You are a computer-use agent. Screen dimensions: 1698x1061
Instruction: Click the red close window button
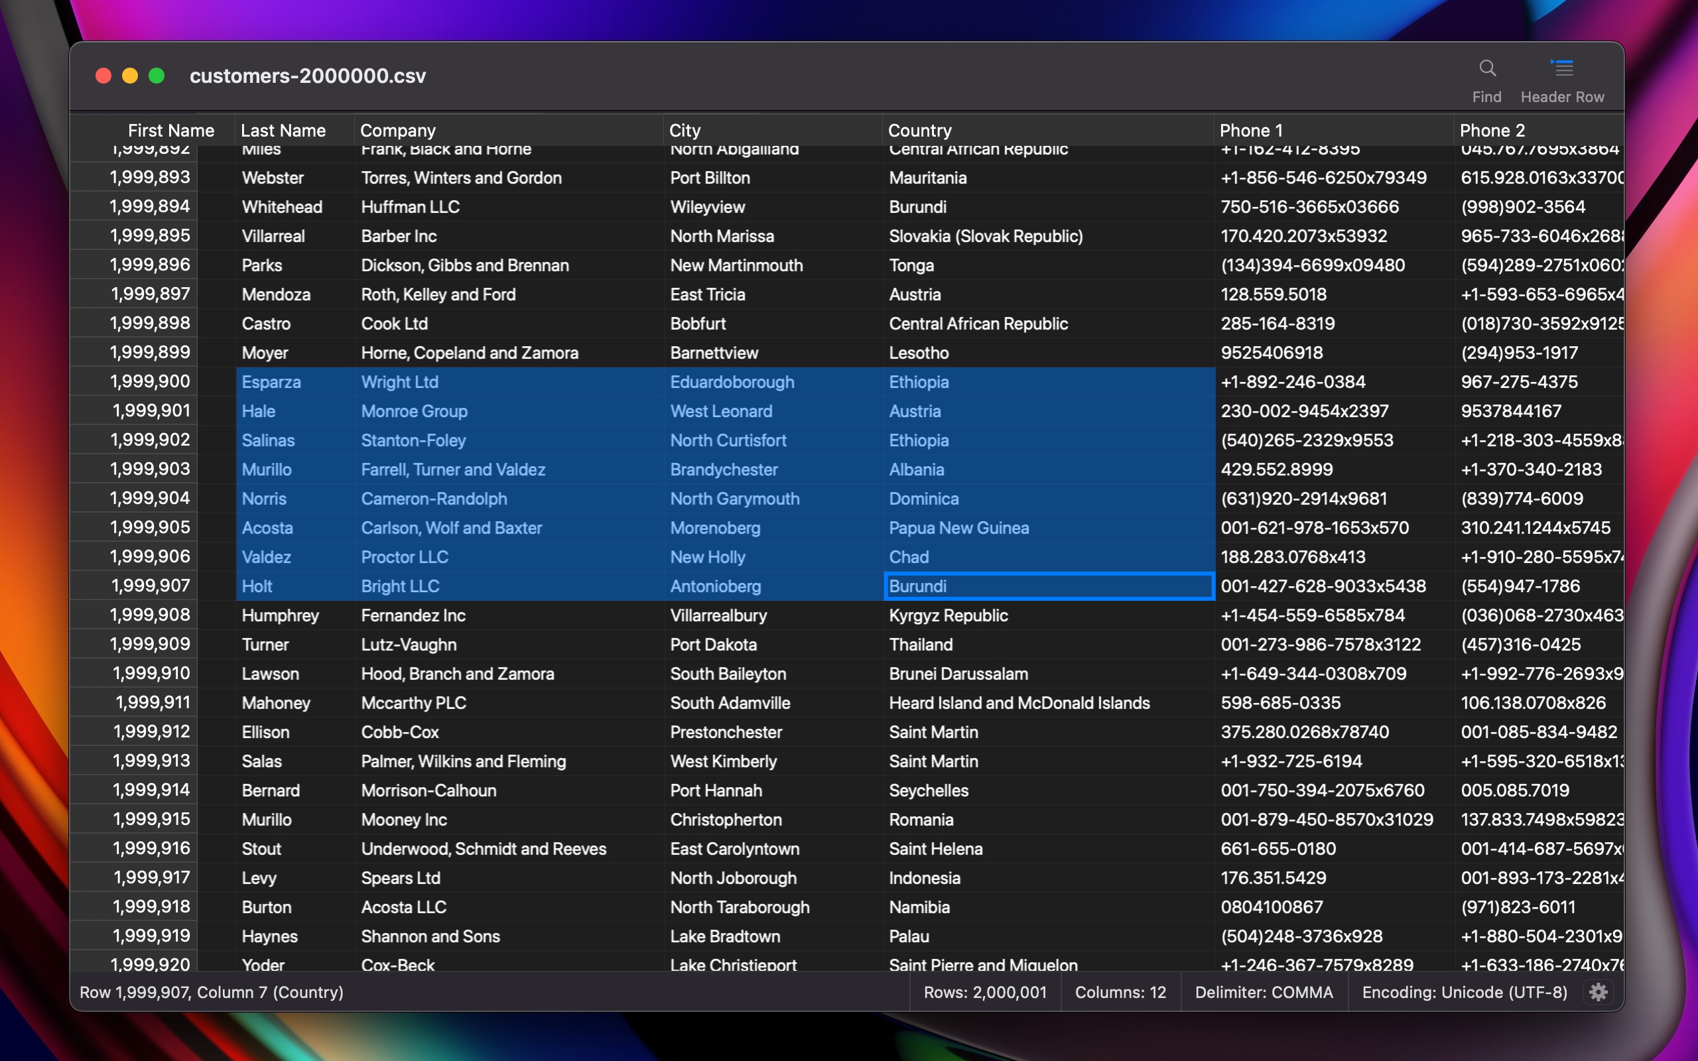click(x=103, y=76)
